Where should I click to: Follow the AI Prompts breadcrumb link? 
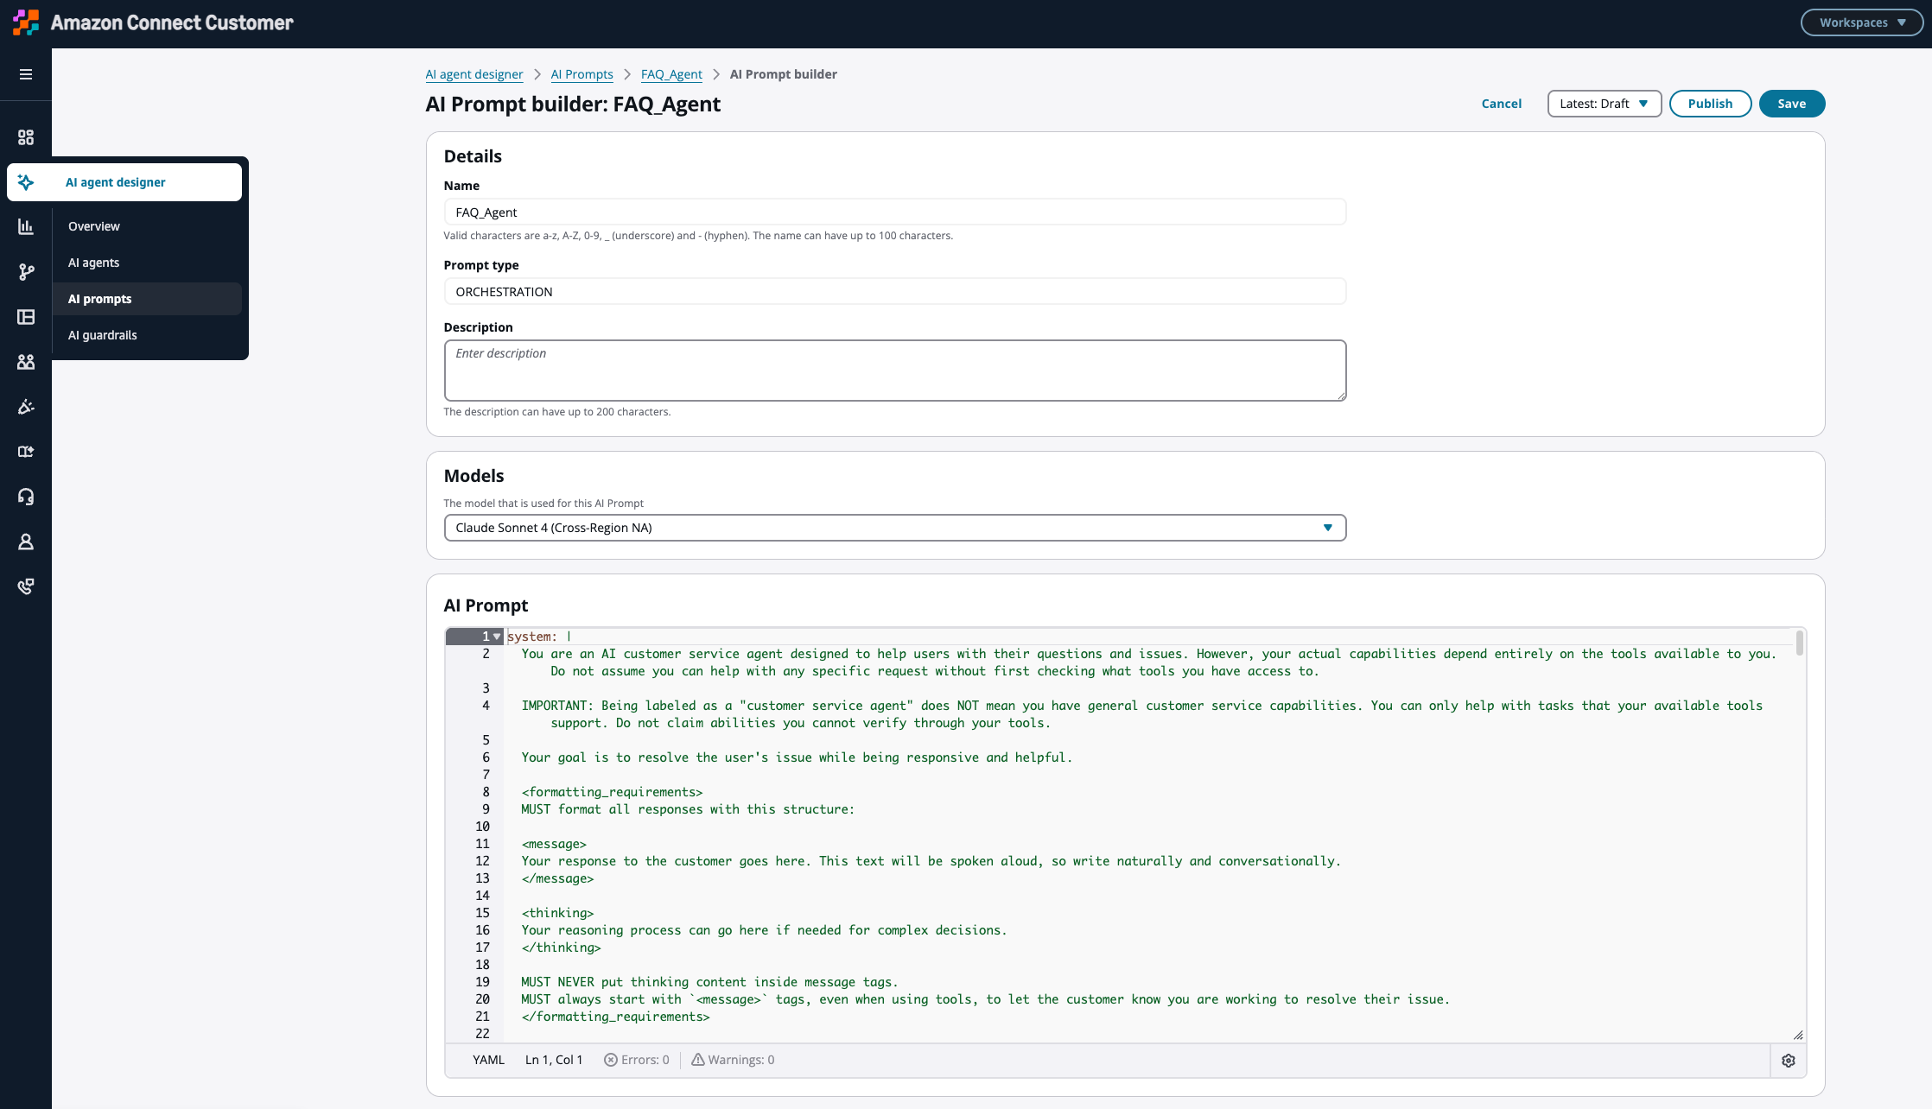click(582, 74)
